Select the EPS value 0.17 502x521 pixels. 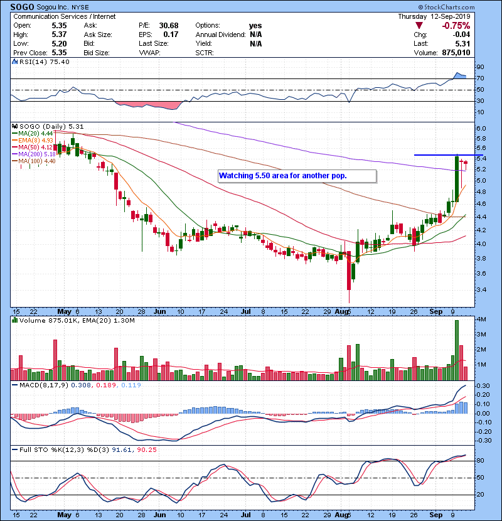[171, 35]
